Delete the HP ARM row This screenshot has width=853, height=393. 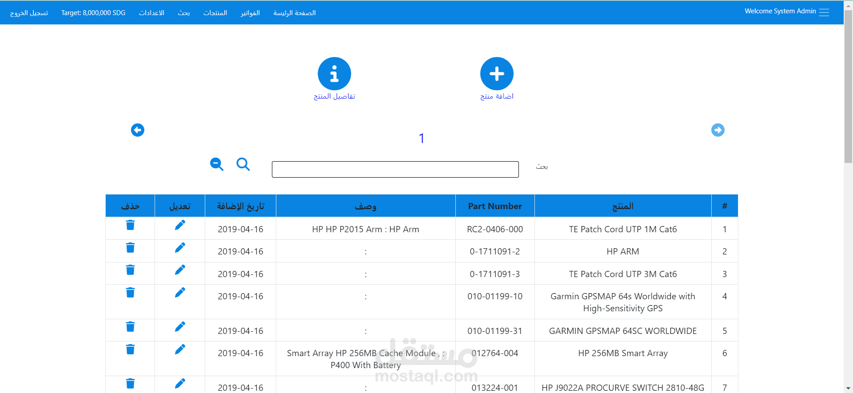(130, 248)
